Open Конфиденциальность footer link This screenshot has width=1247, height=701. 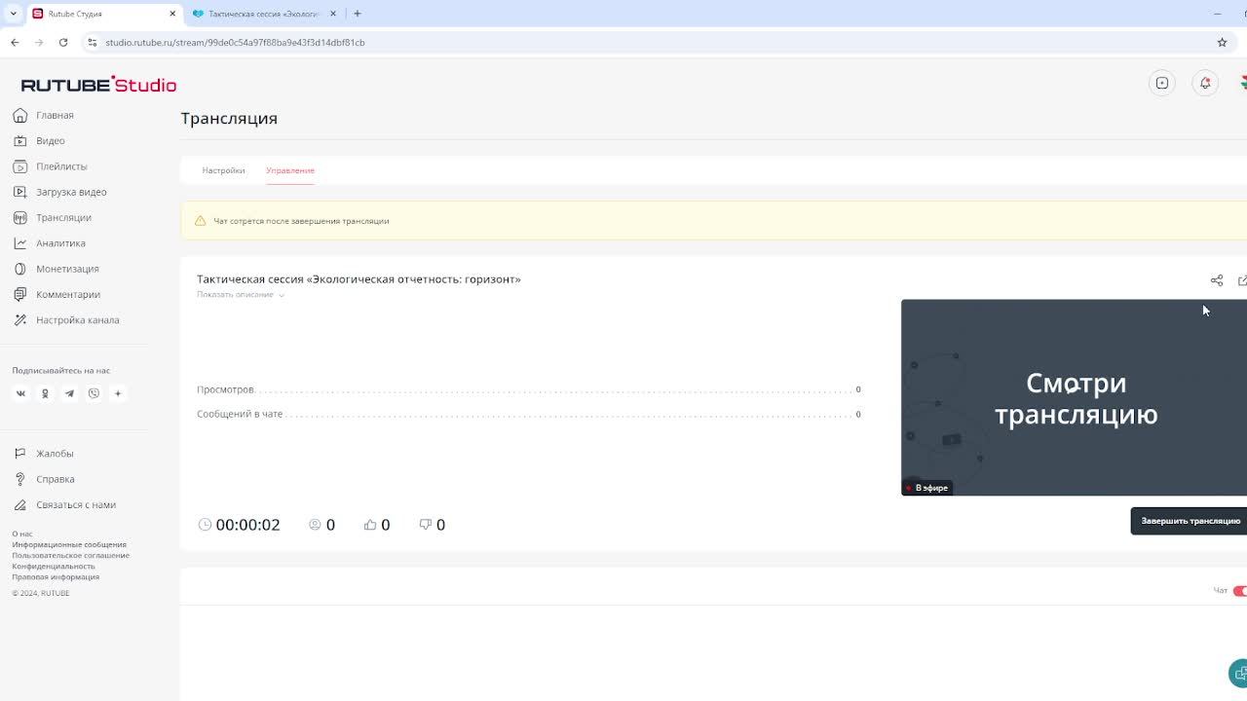[54, 566]
